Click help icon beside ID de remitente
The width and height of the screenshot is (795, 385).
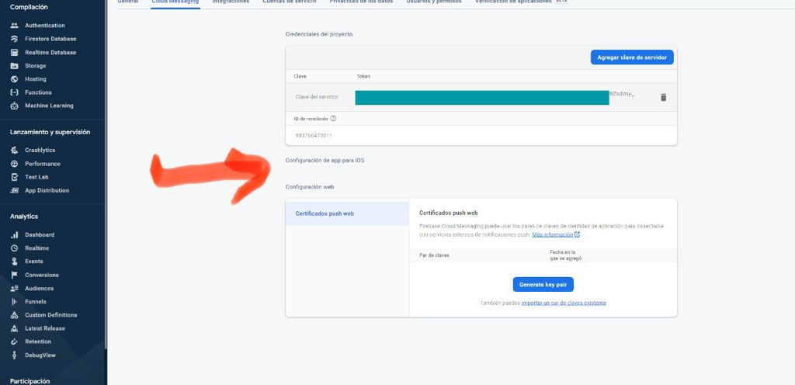click(x=333, y=119)
